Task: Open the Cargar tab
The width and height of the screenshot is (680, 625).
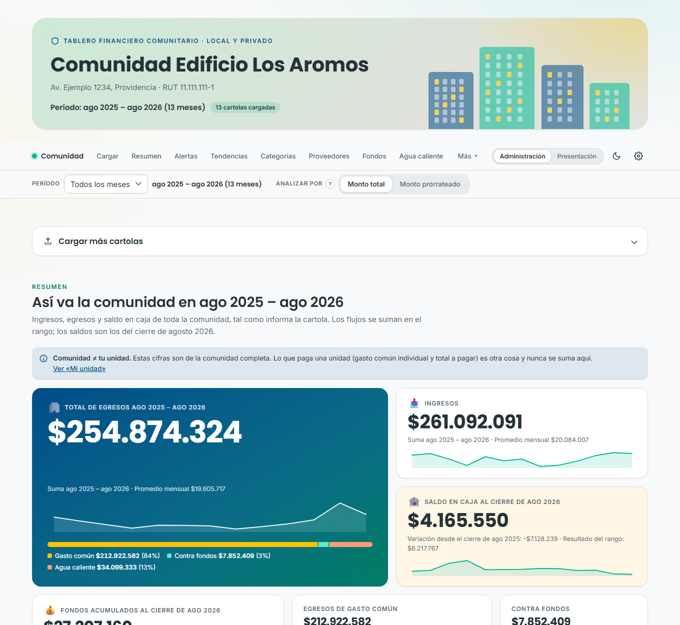Action: point(107,156)
